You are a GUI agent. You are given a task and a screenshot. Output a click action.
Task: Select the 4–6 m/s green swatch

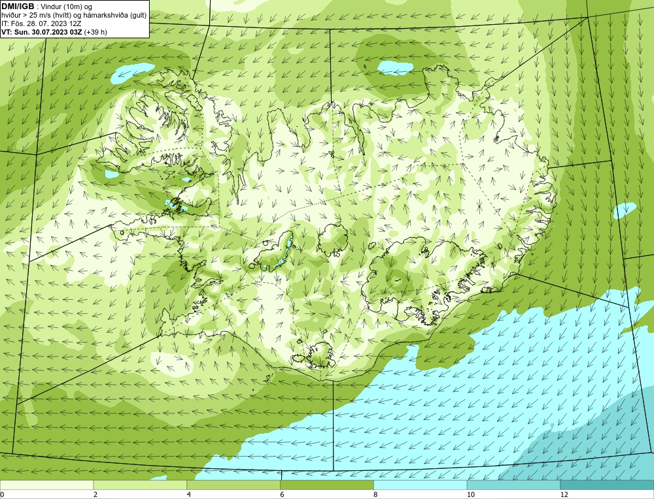[x=233, y=485]
